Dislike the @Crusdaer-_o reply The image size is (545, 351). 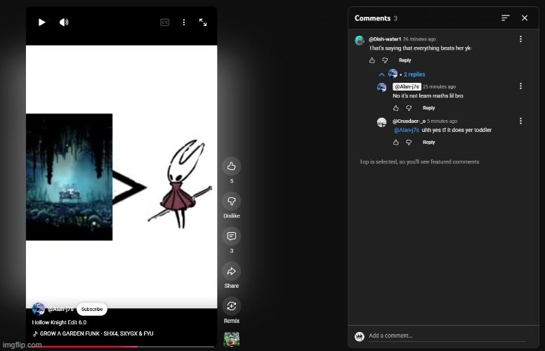click(x=409, y=143)
